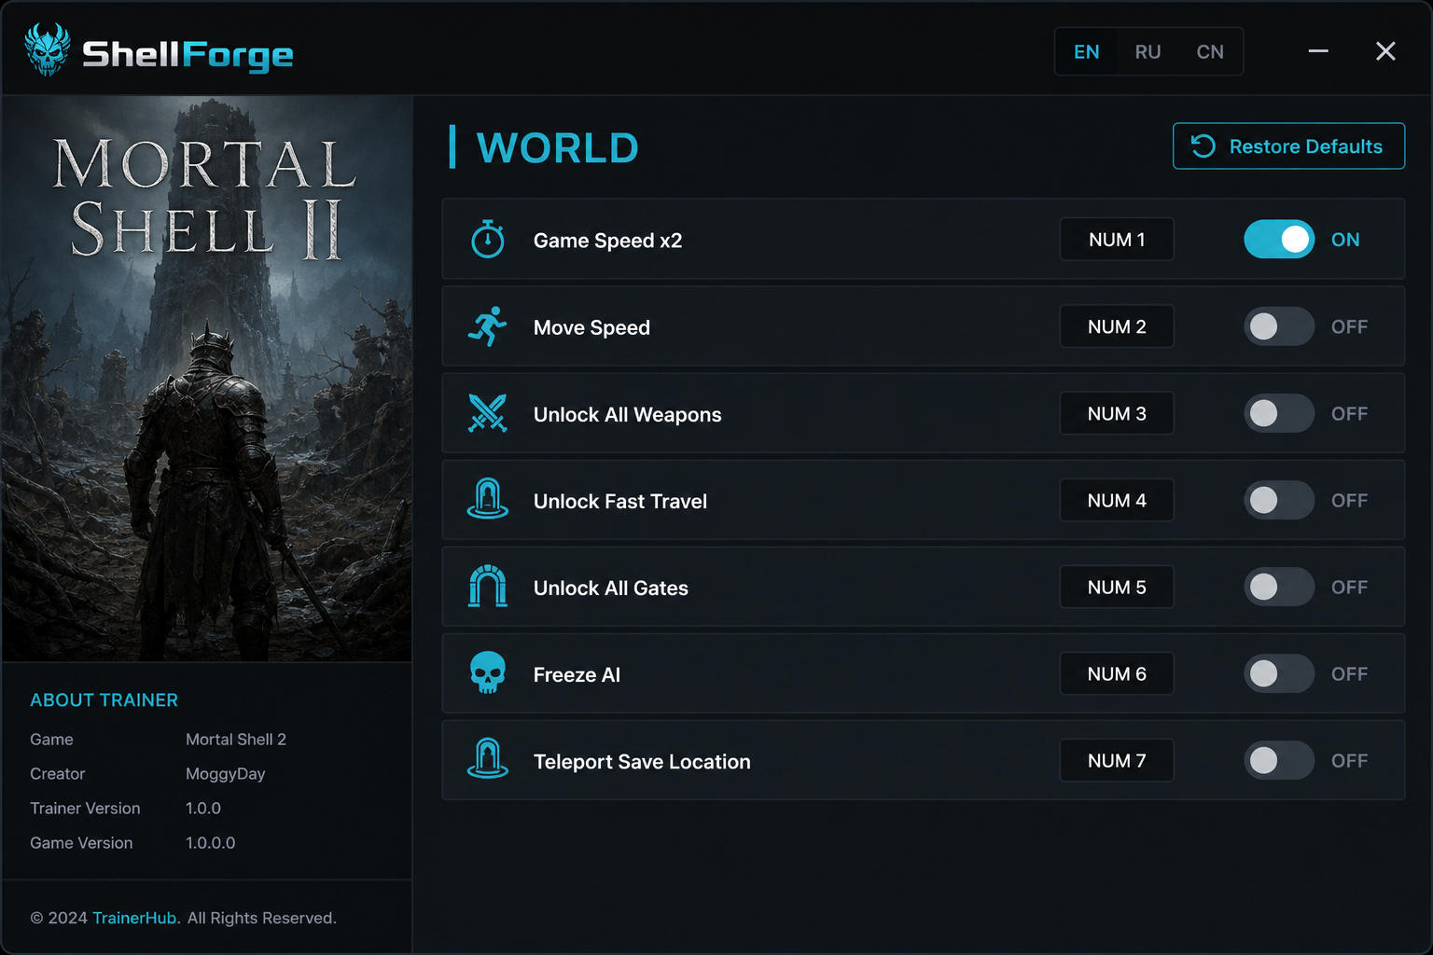Click the NUM 7 hotkey field

pos(1117,760)
